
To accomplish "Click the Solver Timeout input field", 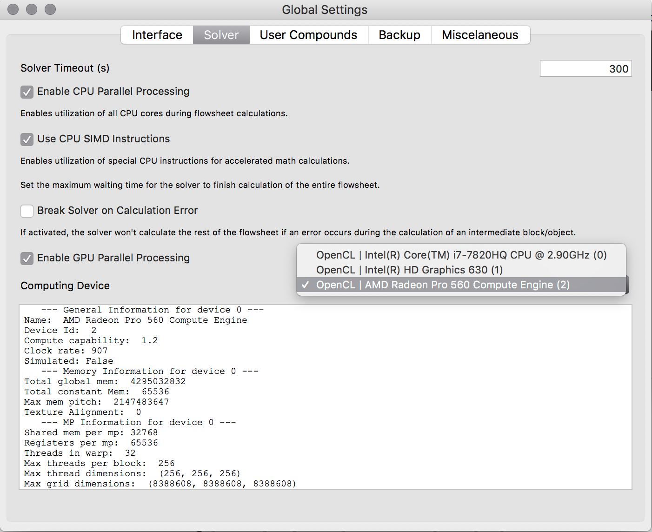I will (x=585, y=68).
